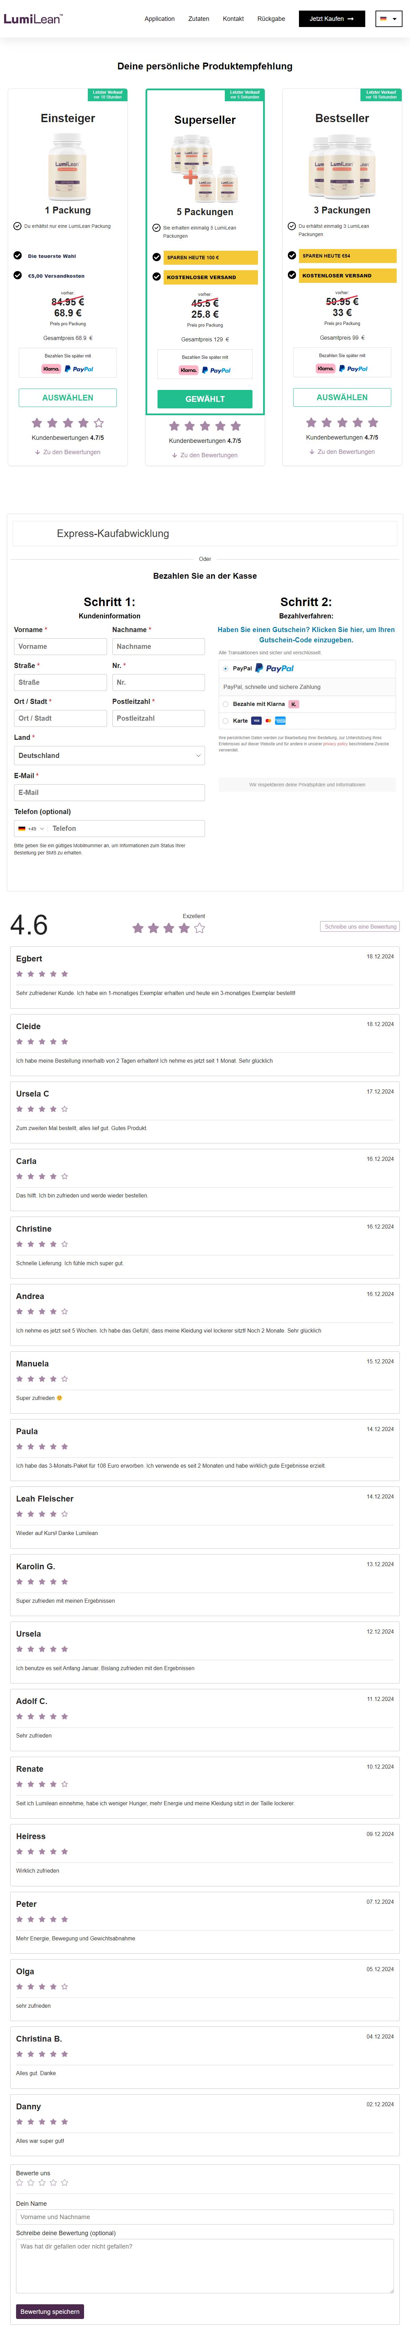Click the Einsteiger product bottle image
Screen dimensions: 410x2346
click(67, 167)
